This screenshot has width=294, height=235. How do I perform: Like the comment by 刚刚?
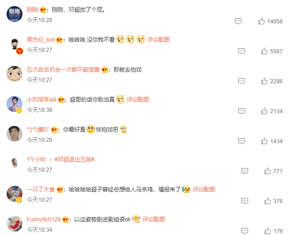pos(261,21)
